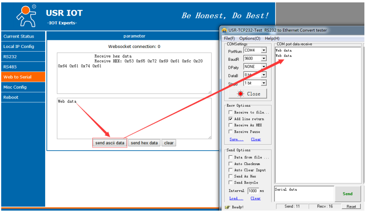Image resolution: width=366 pixels, height=213 pixels.
Task: Expand the DPaity NONE dropdown
Action: (264, 66)
